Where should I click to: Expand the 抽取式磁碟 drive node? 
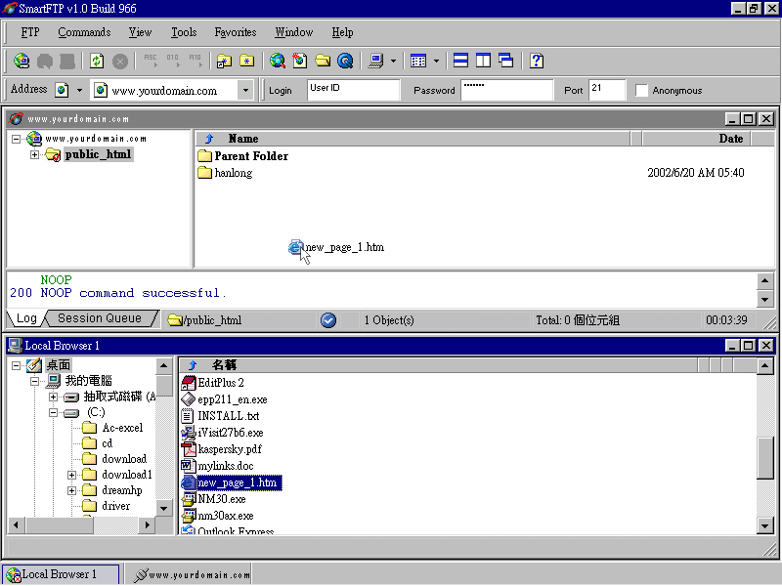coord(54,398)
